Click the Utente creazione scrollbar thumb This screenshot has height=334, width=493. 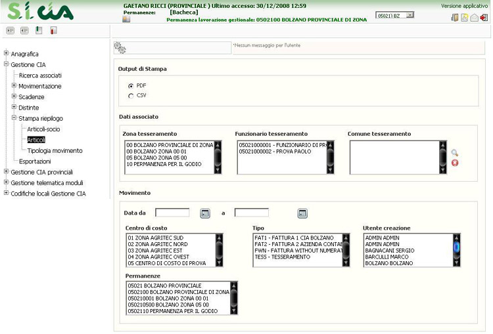click(x=457, y=247)
